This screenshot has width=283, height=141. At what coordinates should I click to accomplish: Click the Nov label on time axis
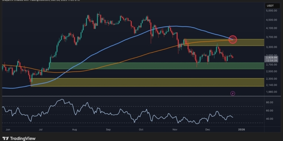pyautogui.click(x=175, y=129)
